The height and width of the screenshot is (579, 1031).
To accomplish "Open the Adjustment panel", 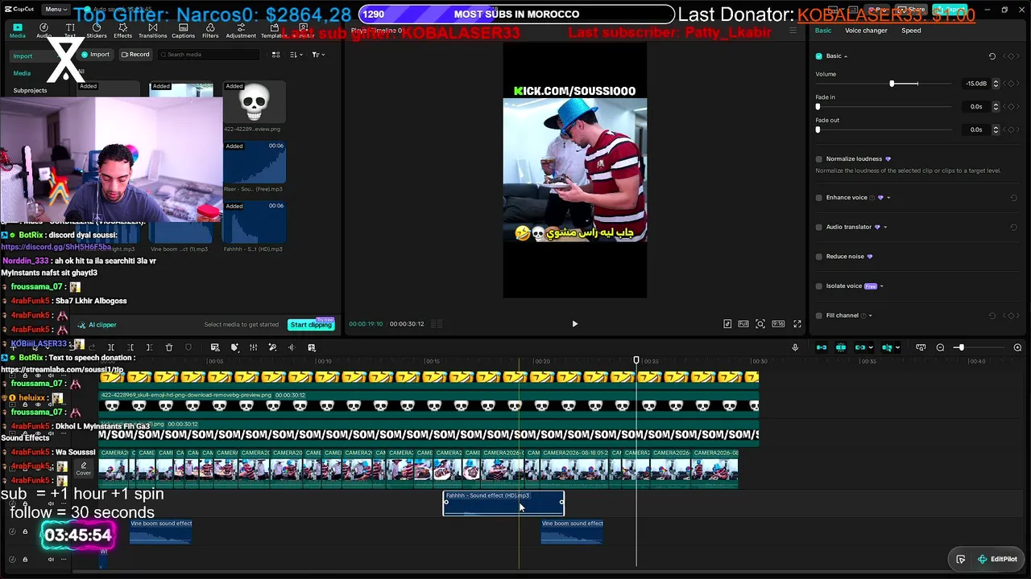I will (x=241, y=31).
